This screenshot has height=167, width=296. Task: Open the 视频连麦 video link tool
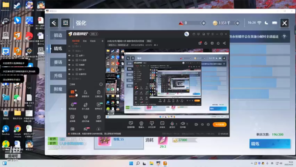(73, 106)
